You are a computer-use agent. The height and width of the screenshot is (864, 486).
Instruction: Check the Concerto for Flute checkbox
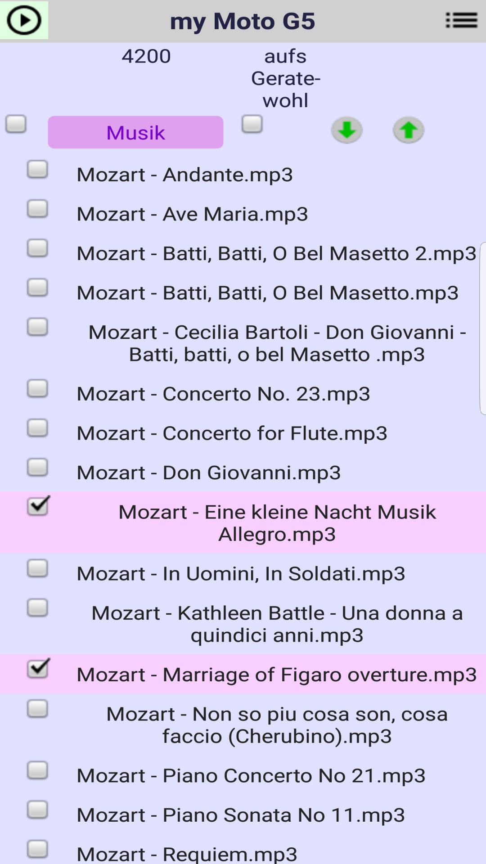click(x=37, y=428)
